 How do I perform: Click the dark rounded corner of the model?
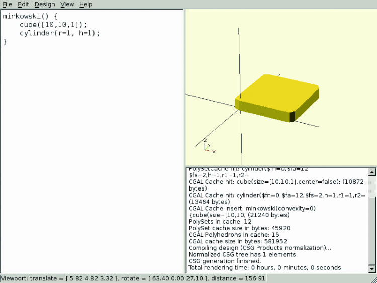(x=292, y=116)
